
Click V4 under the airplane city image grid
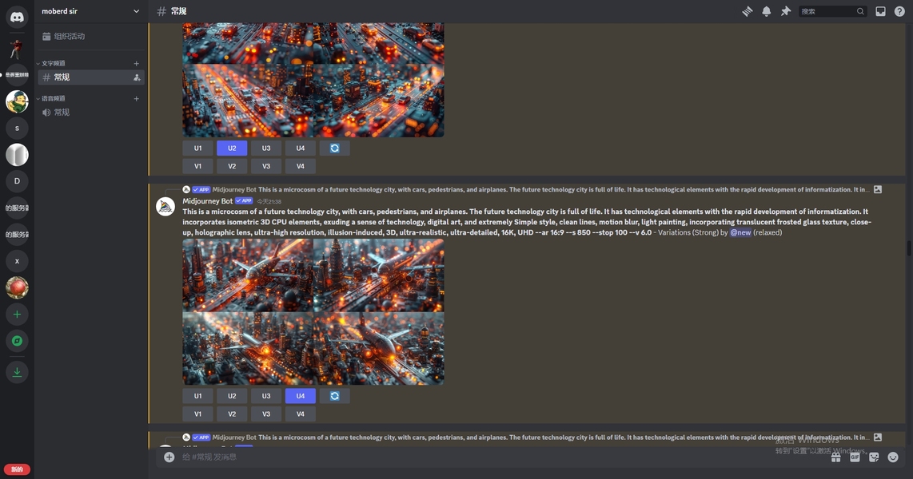(x=301, y=414)
